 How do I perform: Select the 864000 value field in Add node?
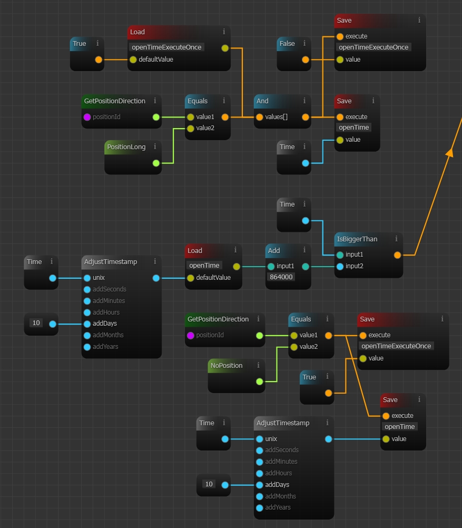(x=281, y=277)
